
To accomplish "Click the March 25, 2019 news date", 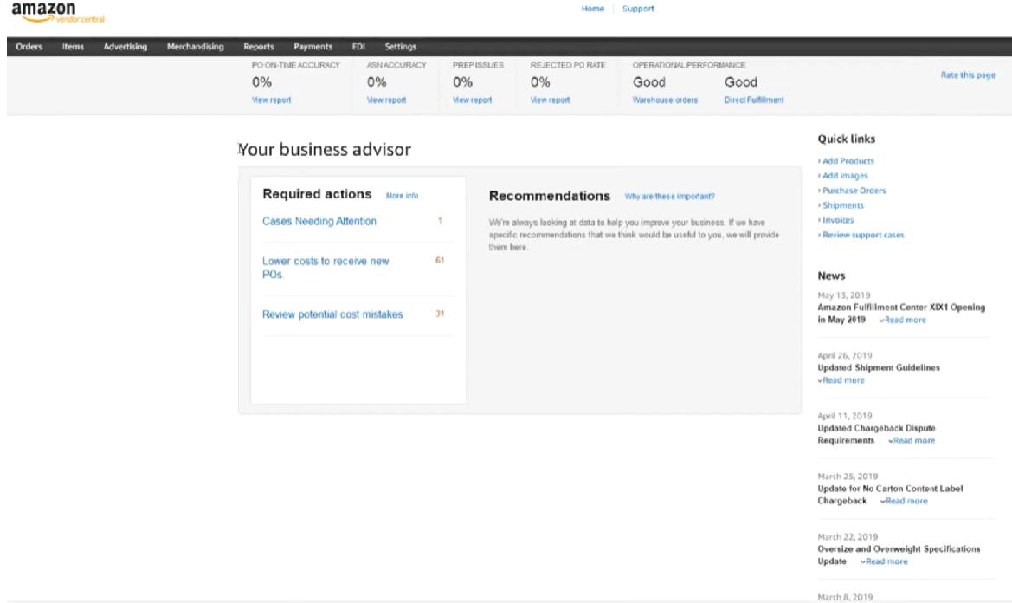I will (848, 477).
